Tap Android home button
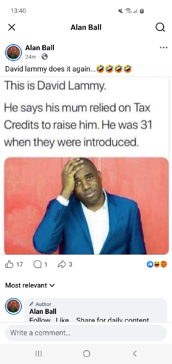Viewport: 172px width, 364px height. point(86,354)
